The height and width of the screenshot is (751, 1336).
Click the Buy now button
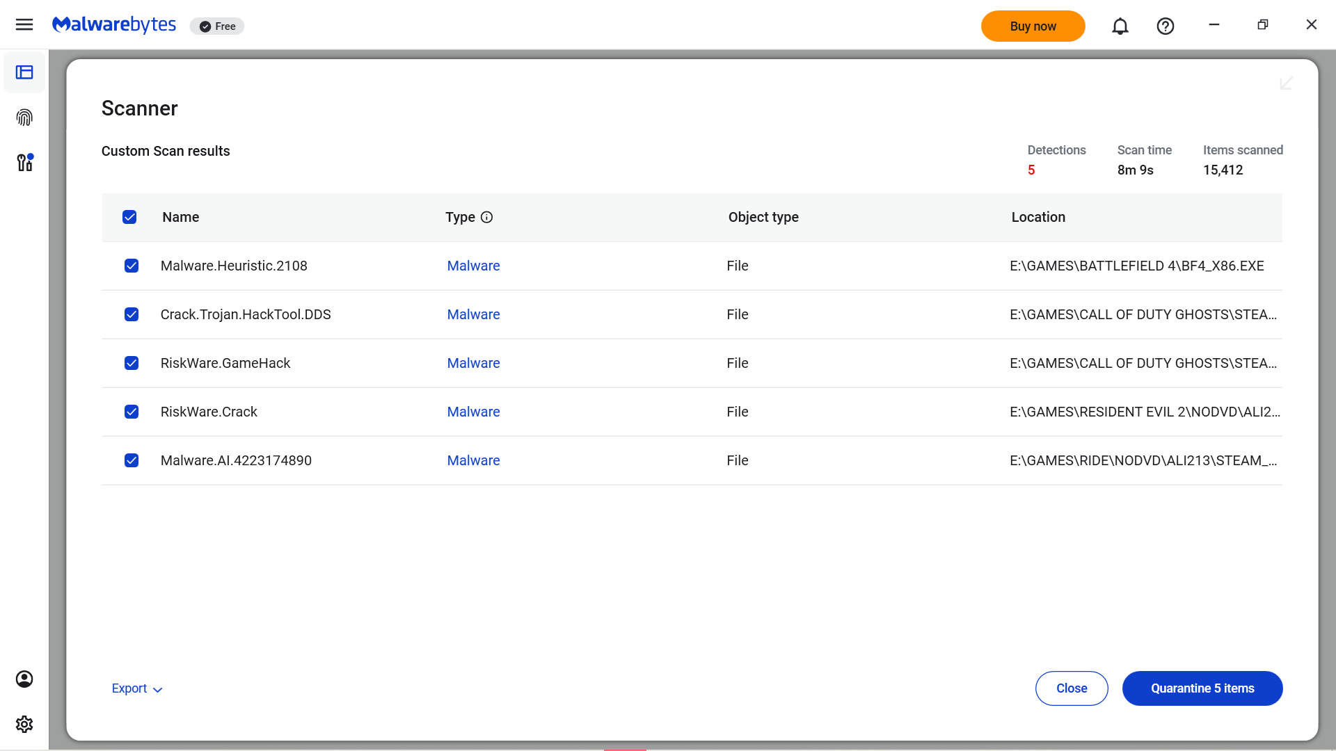coord(1033,26)
